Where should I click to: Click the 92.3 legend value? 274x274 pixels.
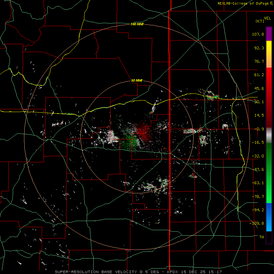(x=259, y=48)
